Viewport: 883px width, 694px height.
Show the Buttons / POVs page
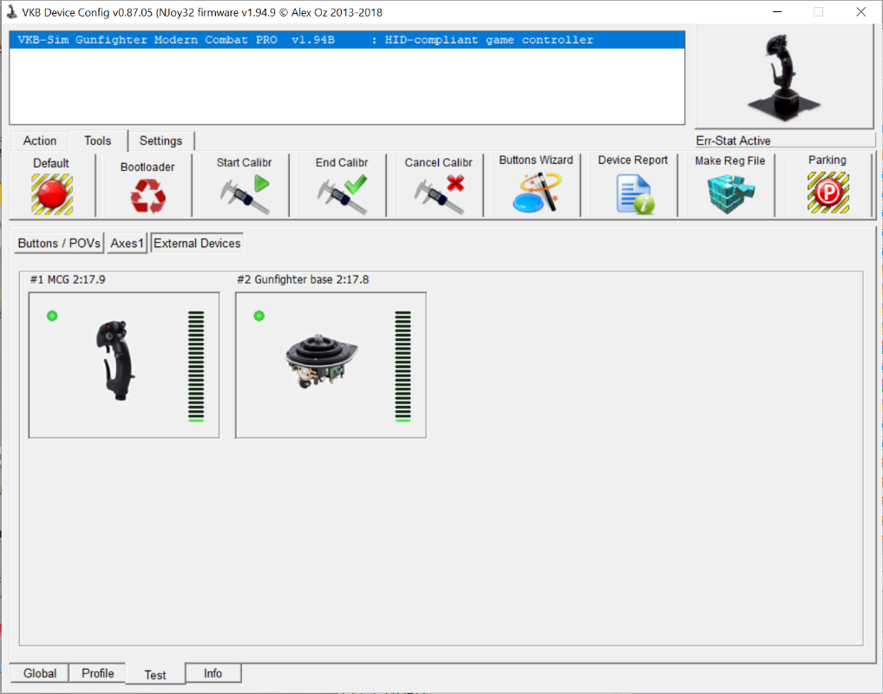point(59,244)
